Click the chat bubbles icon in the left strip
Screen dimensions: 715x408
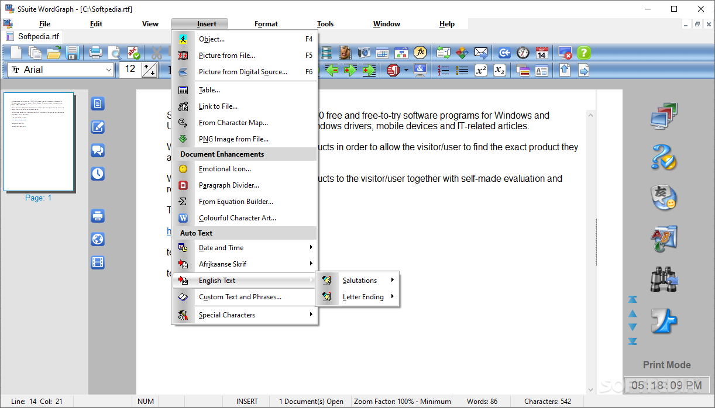click(x=98, y=150)
